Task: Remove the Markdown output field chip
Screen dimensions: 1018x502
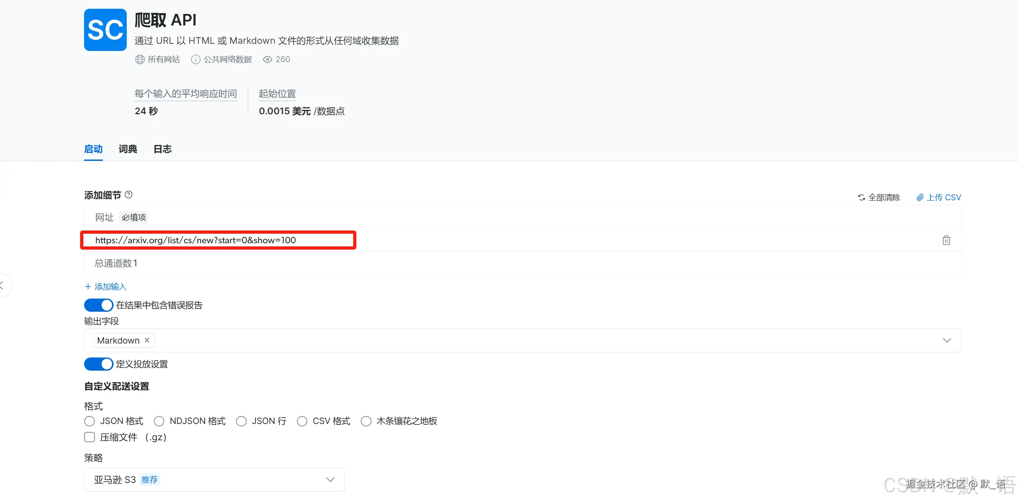Action: (146, 340)
